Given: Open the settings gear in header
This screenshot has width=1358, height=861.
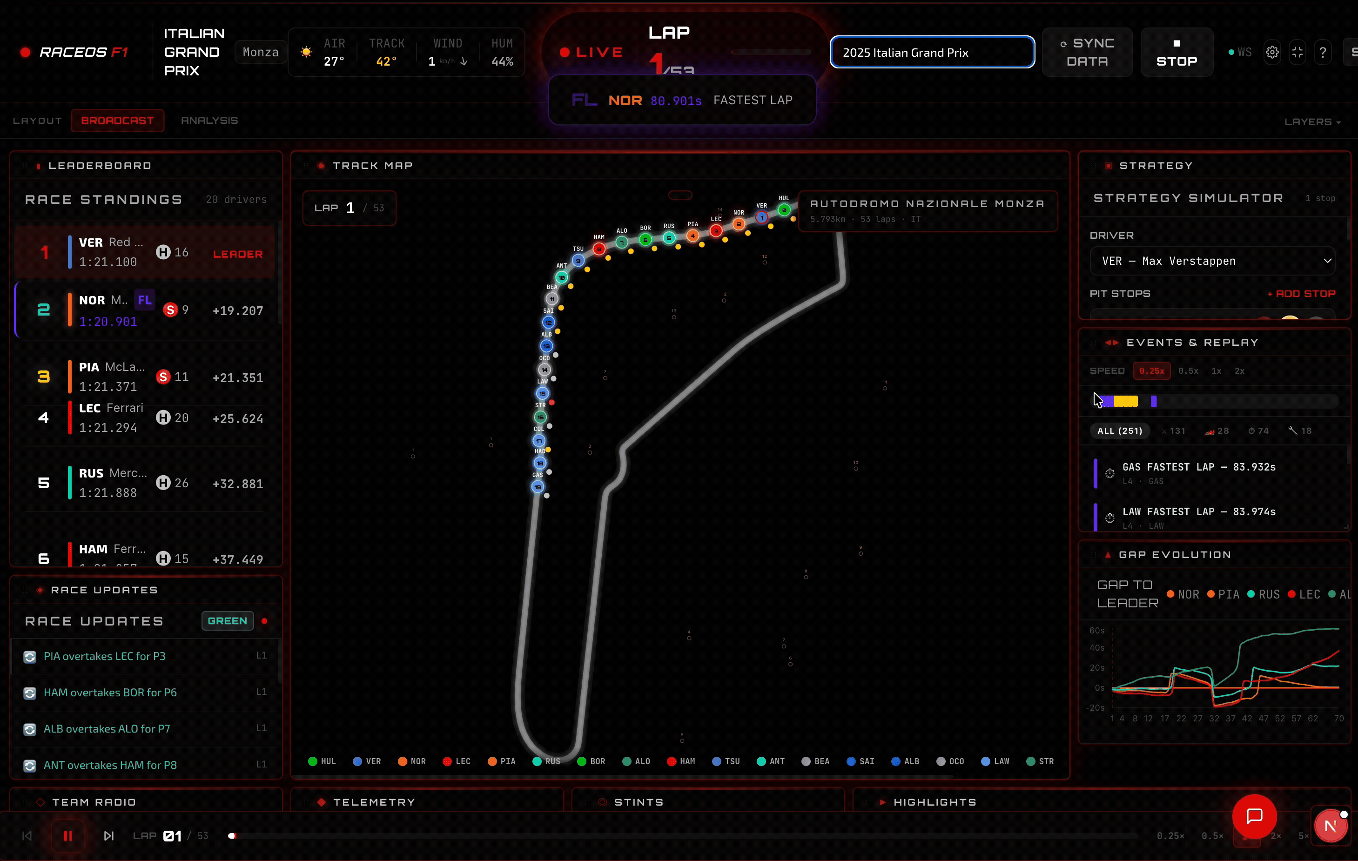Looking at the screenshot, I should pyautogui.click(x=1272, y=53).
